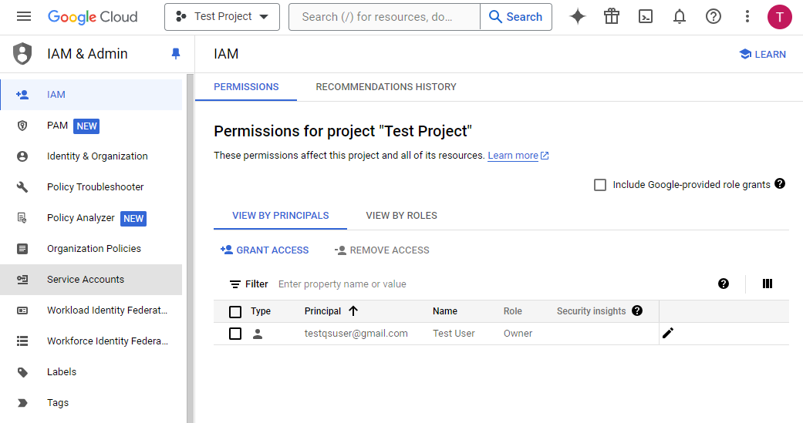803x423 pixels.
Task: Switch to View by Roles tab
Action: (401, 216)
